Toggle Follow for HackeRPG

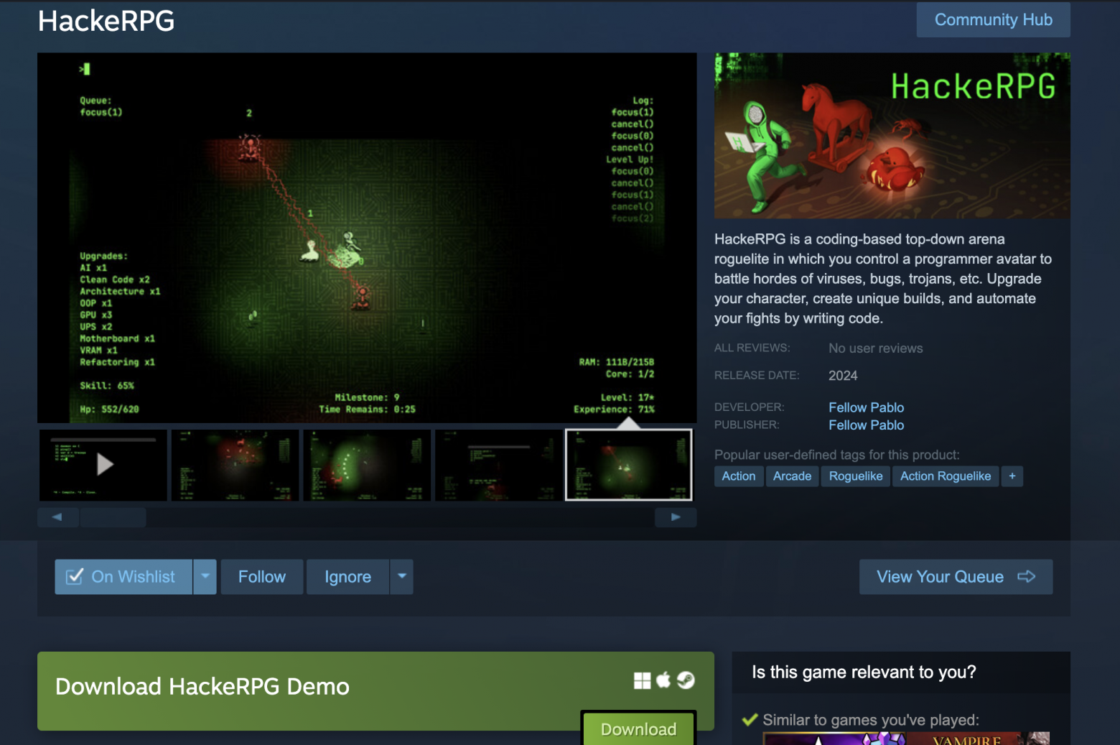click(x=261, y=577)
